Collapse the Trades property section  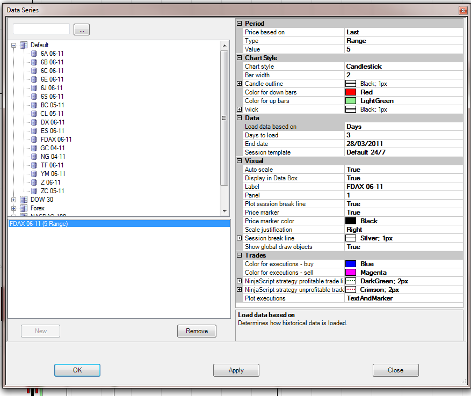point(239,255)
